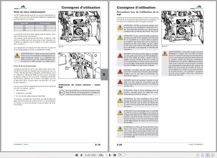This screenshot has width=217, height=158.
Task: Click the AVERTISSEMENT triangle on right page column
Action: coord(165,54)
